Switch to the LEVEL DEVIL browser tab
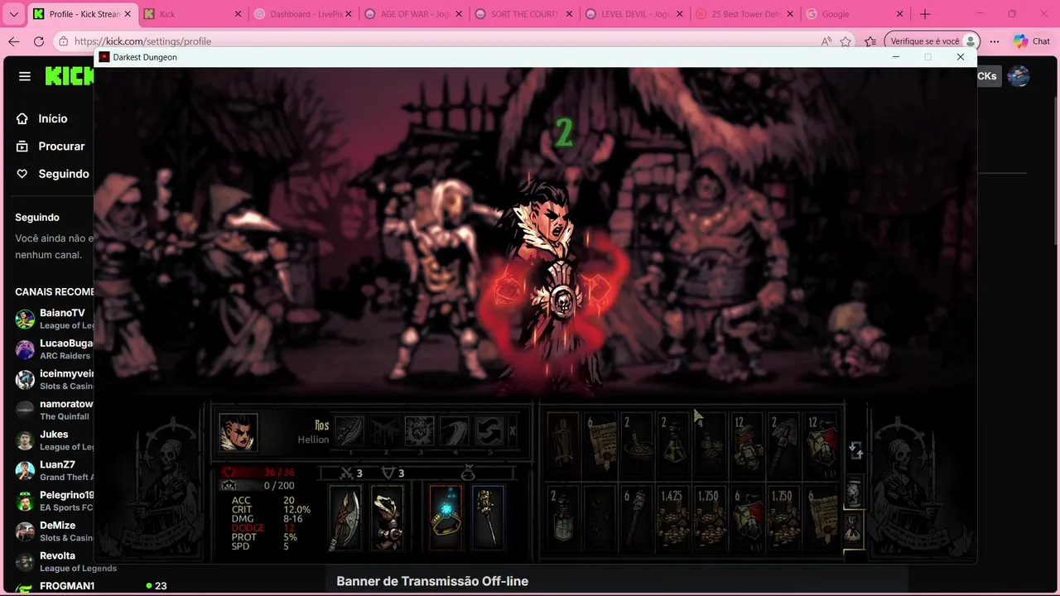The image size is (1060, 596). click(633, 14)
